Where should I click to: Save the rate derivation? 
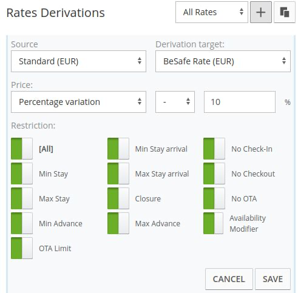click(273, 279)
